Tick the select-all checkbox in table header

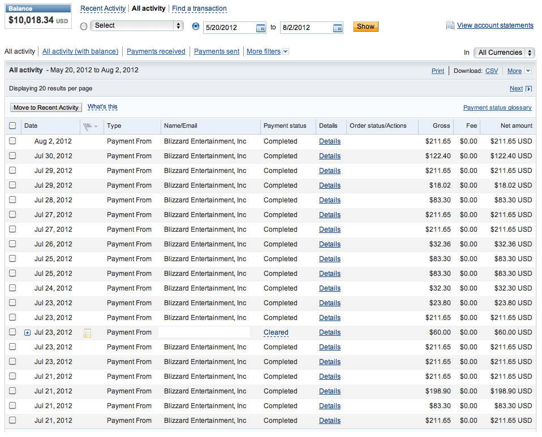tap(12, 126)
